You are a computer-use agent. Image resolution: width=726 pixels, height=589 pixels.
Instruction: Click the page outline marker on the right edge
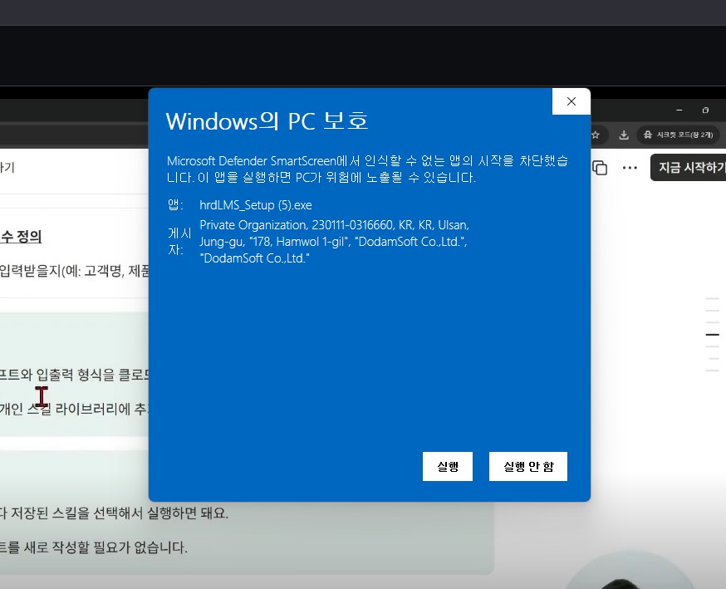tap(712, 334)
